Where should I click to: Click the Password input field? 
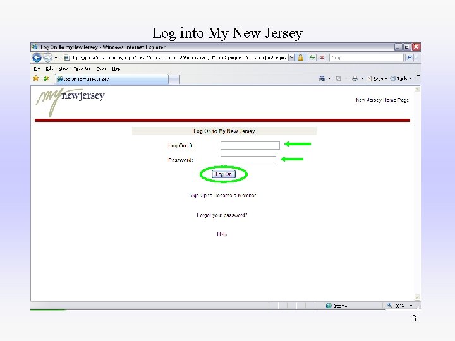[248, 160]
